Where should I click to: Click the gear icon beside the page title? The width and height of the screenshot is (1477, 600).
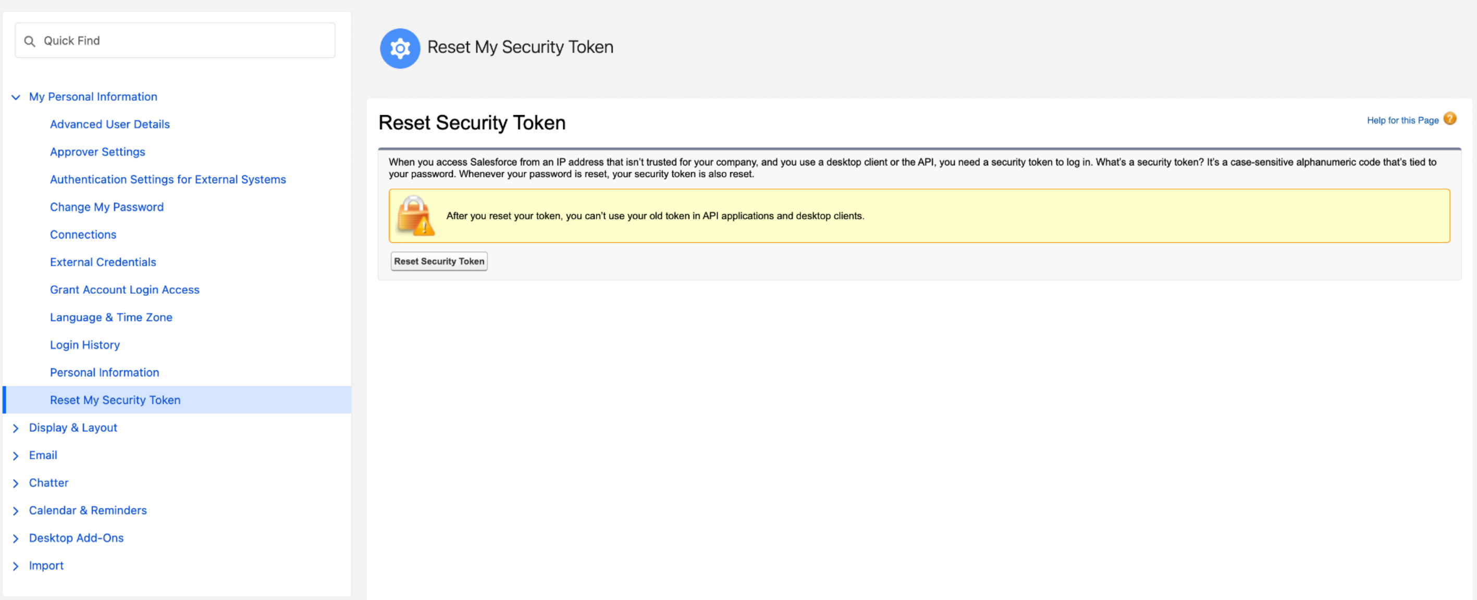[400, 48]
